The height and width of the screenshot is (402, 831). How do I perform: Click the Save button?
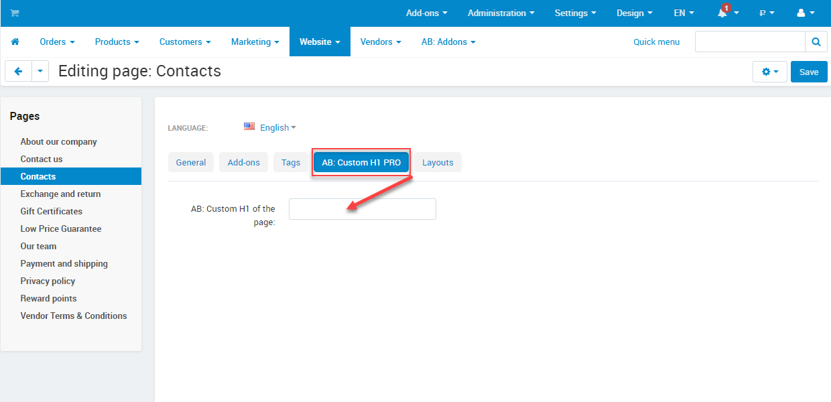tap(809, 72)
